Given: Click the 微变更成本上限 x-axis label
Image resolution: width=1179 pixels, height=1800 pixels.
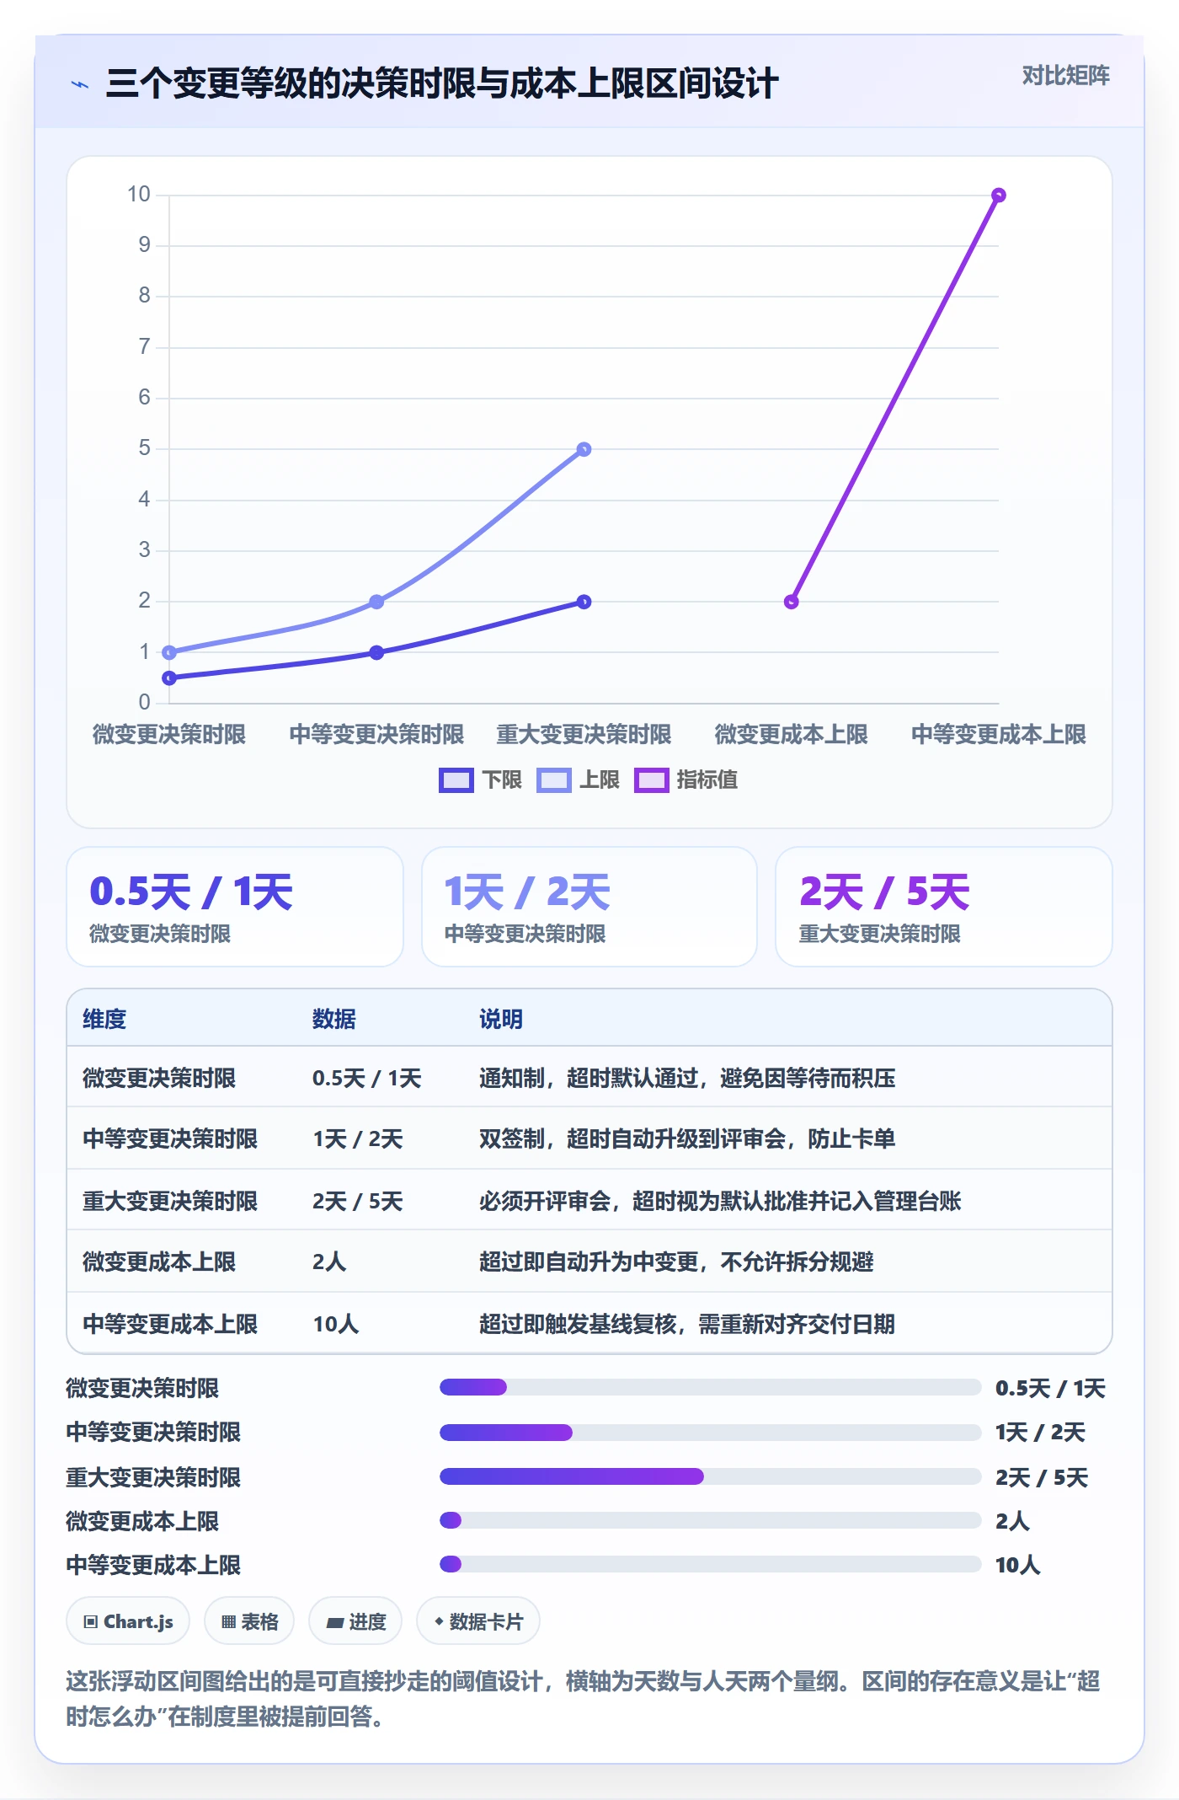Looking at the screenshot, I should coord(792,734).
